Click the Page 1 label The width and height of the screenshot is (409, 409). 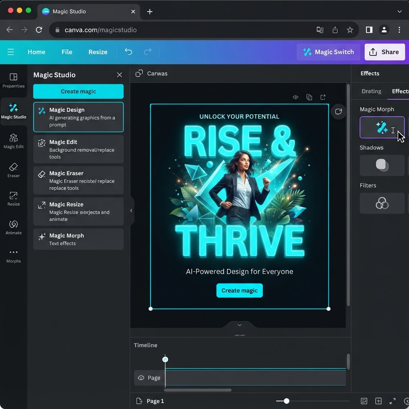(155, 401)
